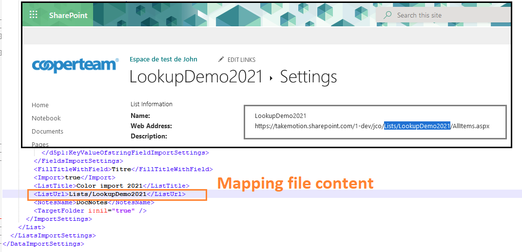Screen dimensions: 522x252
Task: Go to Home in left navigation
Action: (40, 105)
